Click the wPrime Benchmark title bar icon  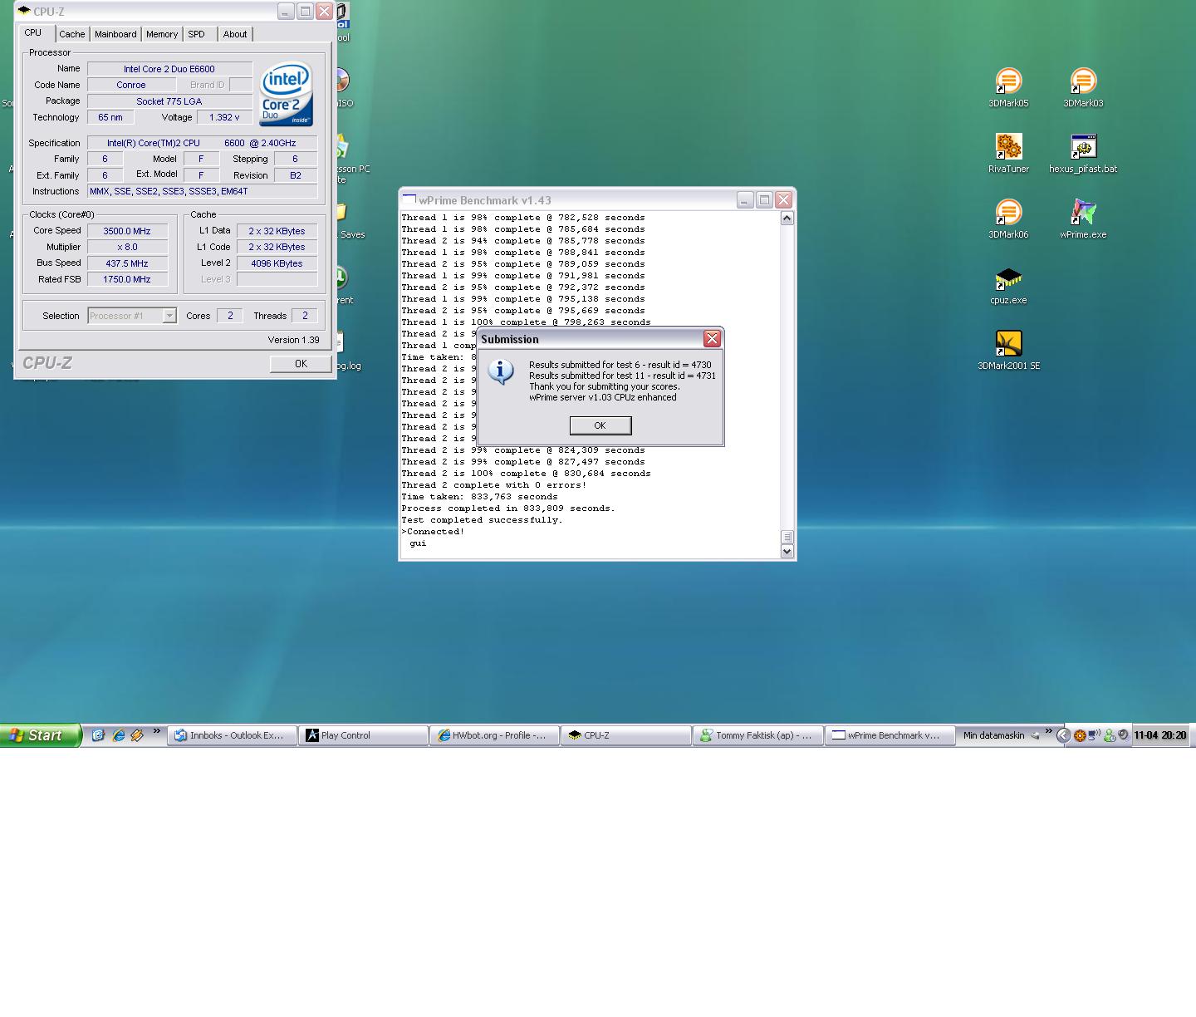pyautogui.click(x=409, y=199)
